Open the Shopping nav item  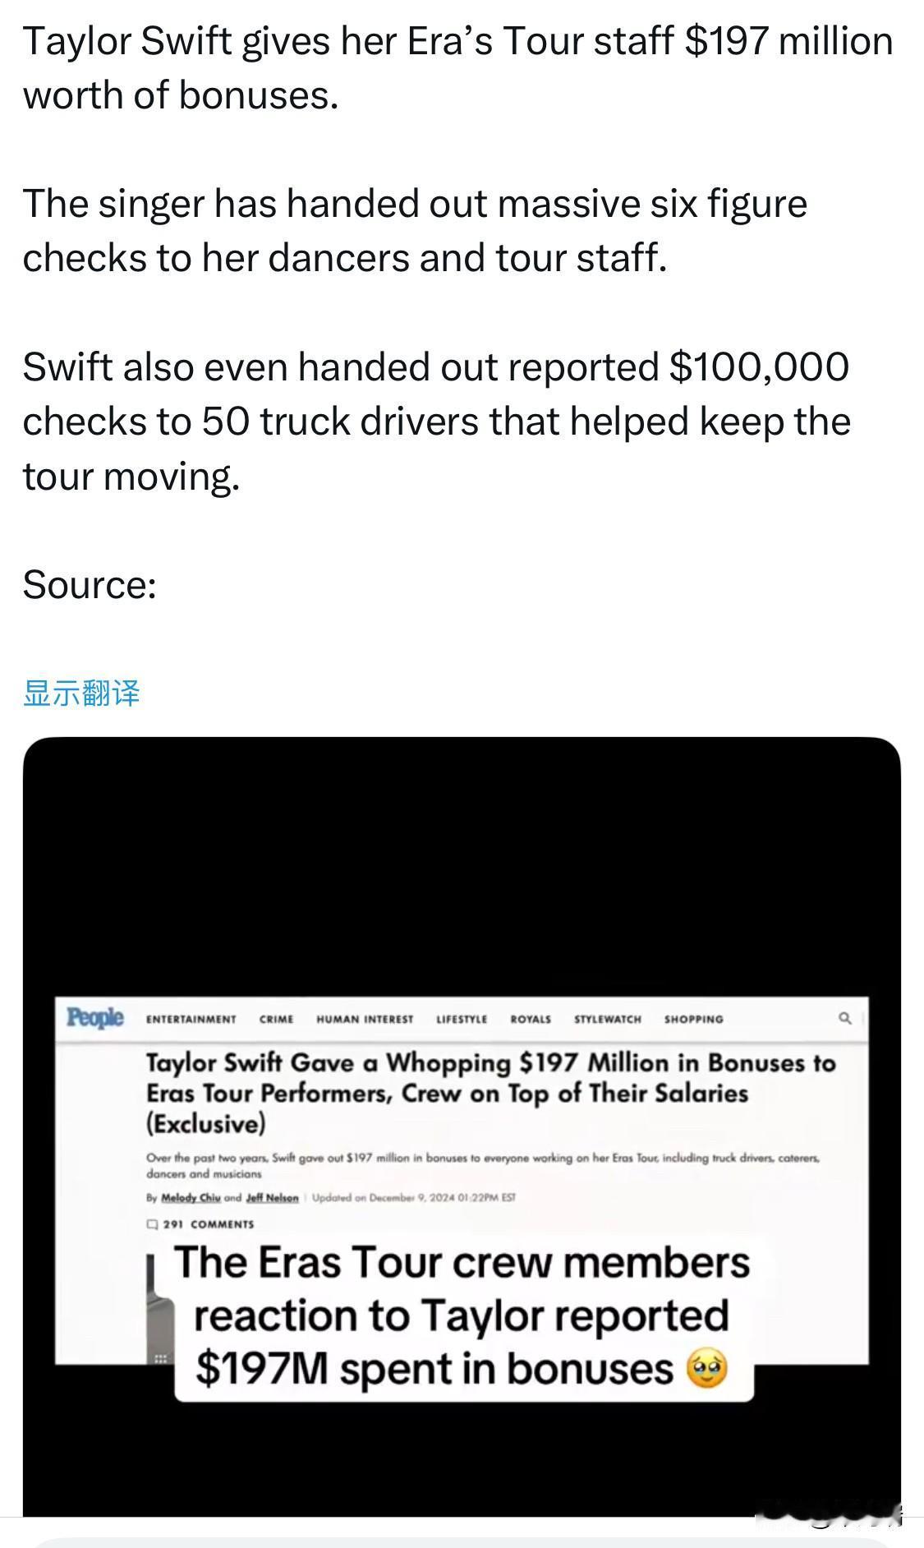tap(694, 1019)
